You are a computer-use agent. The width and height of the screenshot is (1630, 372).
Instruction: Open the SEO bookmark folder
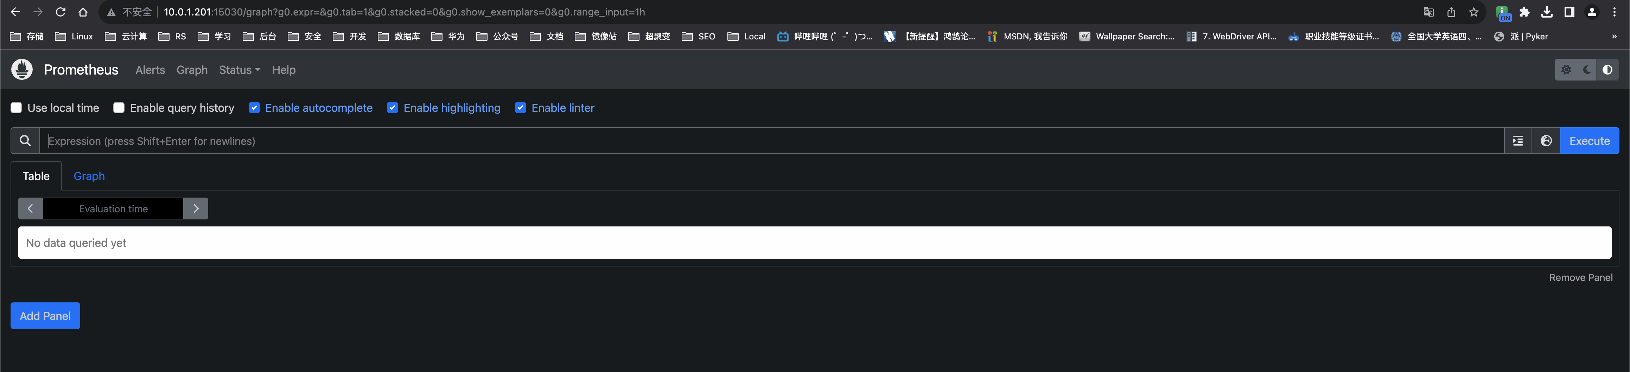699,37
